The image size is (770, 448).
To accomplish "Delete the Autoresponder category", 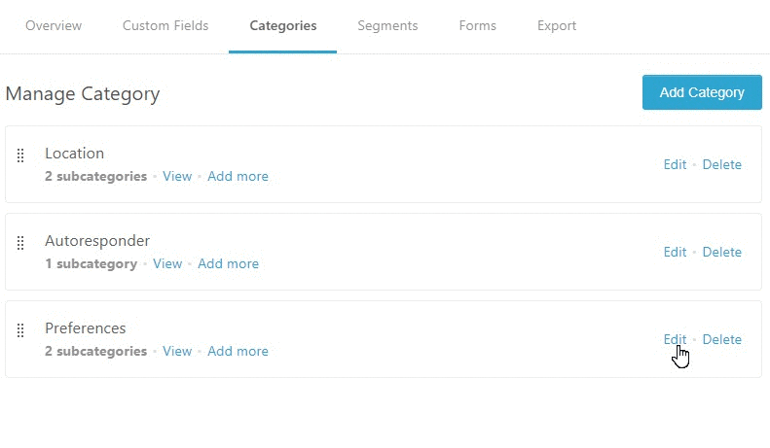I will coord(721,253).
